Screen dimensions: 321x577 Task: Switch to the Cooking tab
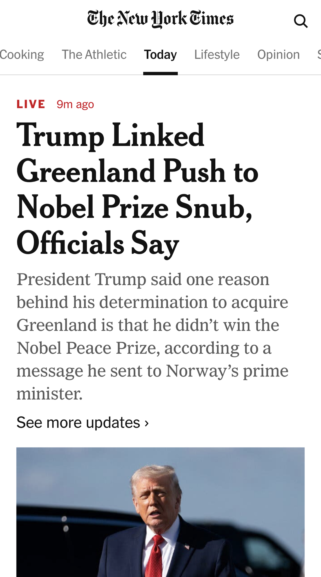pyautogui.click(x=22, y=55)
